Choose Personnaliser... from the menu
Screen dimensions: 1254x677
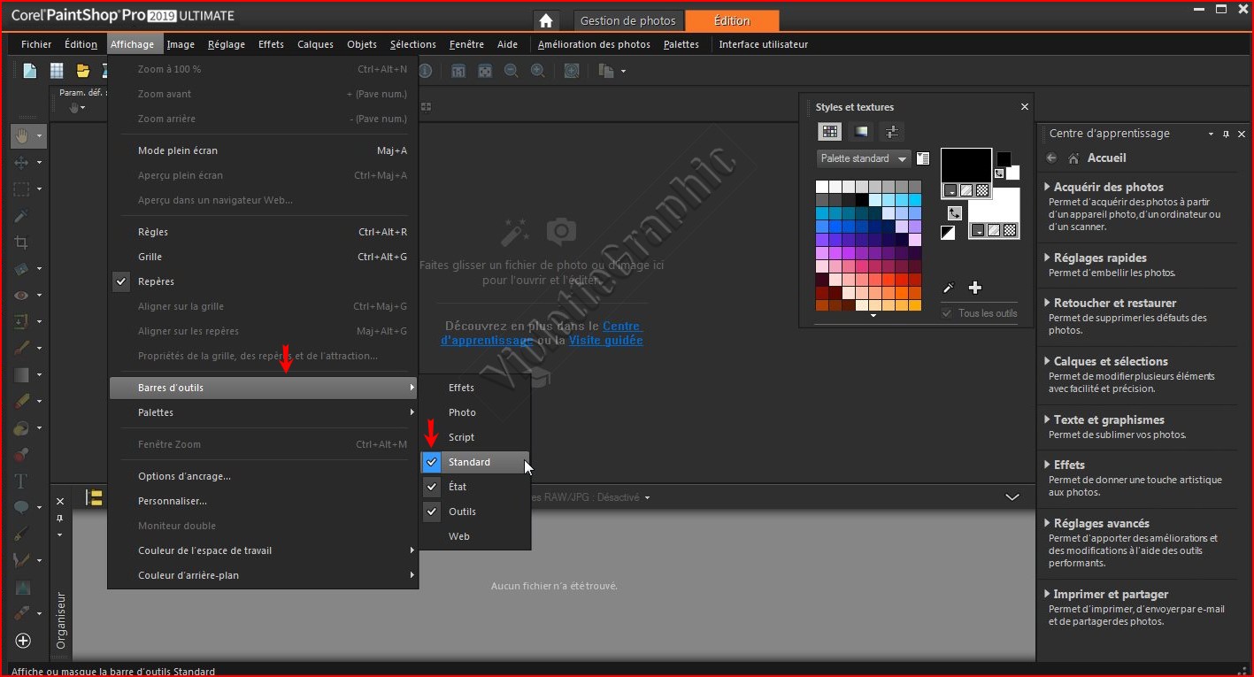pos(173,501)
